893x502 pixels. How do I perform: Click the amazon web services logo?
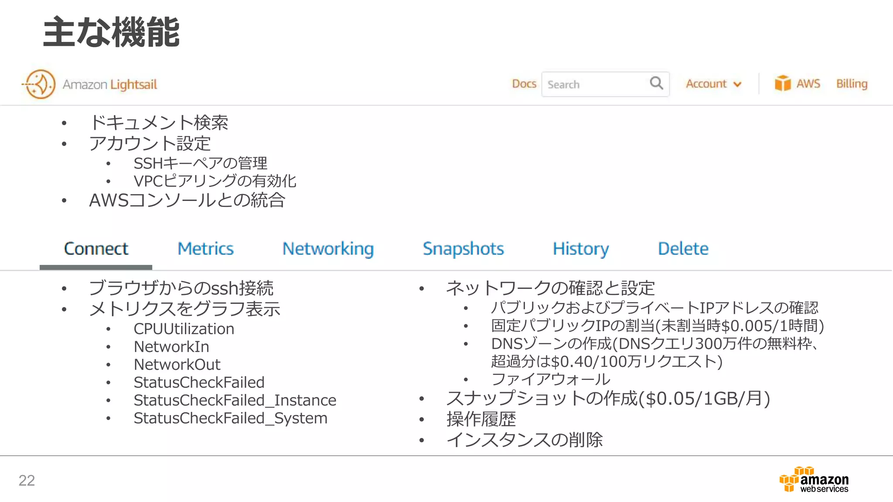[x=814, y=480]
